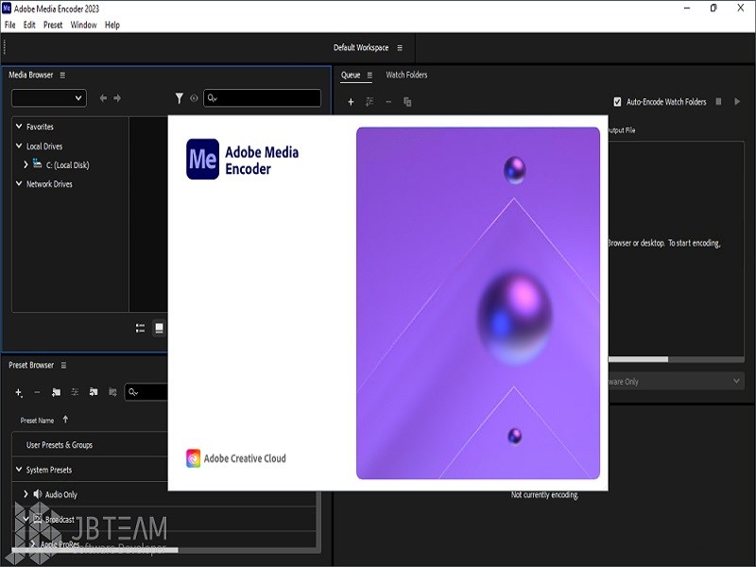Create a new preset with plus icon
This screenshot has width=756, height=567.
(18, 392)
